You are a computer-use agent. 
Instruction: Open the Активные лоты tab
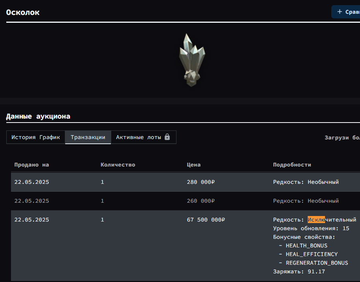143,137
